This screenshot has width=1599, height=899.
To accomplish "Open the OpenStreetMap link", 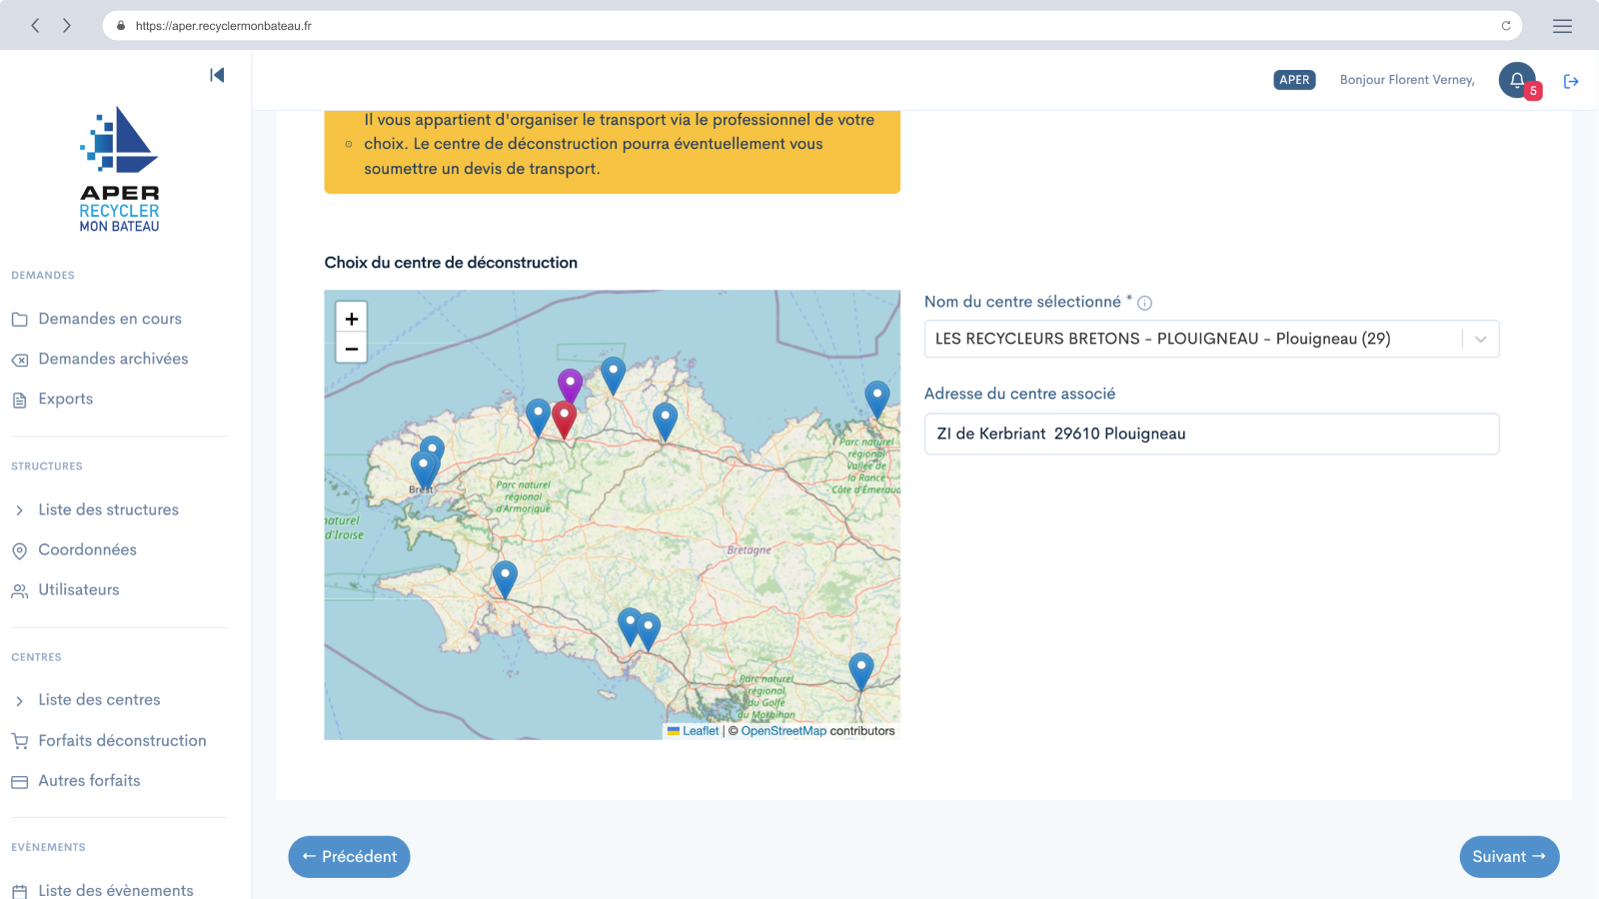I will point(784,731).
